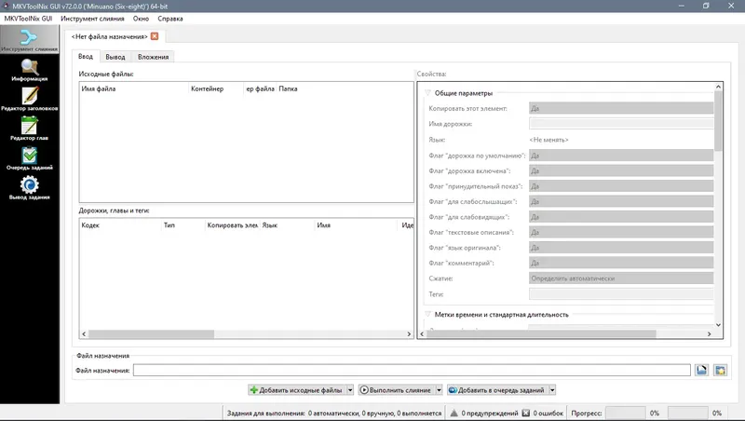This screenshot has height=421, width=745.
Task: Open the Очередь заданий sidebar item
Action: pos(30,158)
